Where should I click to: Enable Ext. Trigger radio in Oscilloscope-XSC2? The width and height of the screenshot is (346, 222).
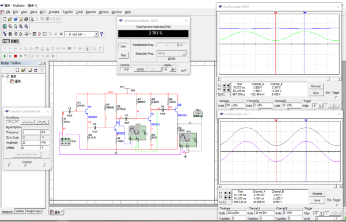point(336,97)
